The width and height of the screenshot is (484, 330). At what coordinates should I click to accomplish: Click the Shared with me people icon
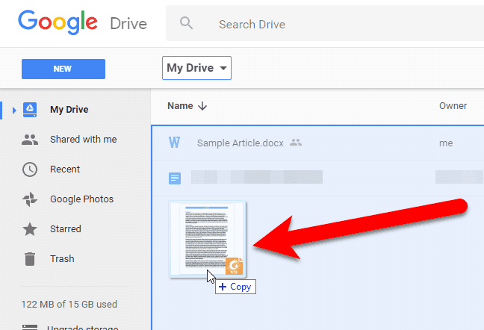[x=30, y=140]
